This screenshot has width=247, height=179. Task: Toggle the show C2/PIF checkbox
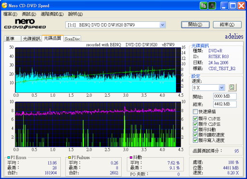click(x=195, y=124)
